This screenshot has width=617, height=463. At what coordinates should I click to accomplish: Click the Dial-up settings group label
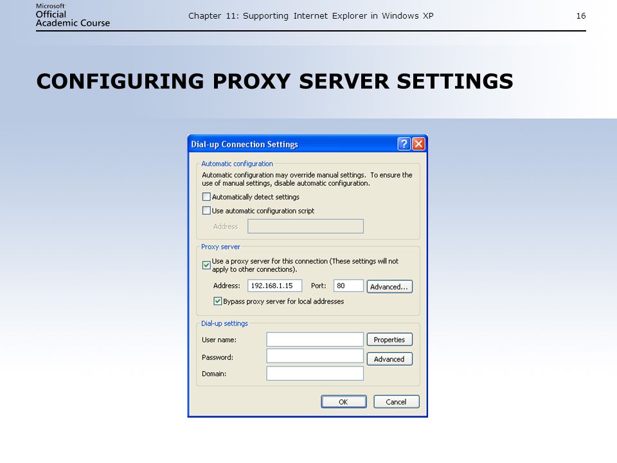(224, 323)
